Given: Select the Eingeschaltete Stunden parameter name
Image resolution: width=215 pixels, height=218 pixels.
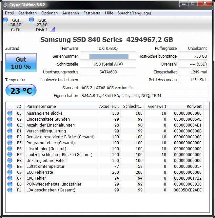Looking at the screenshot, I should click(x=48, y=119).
